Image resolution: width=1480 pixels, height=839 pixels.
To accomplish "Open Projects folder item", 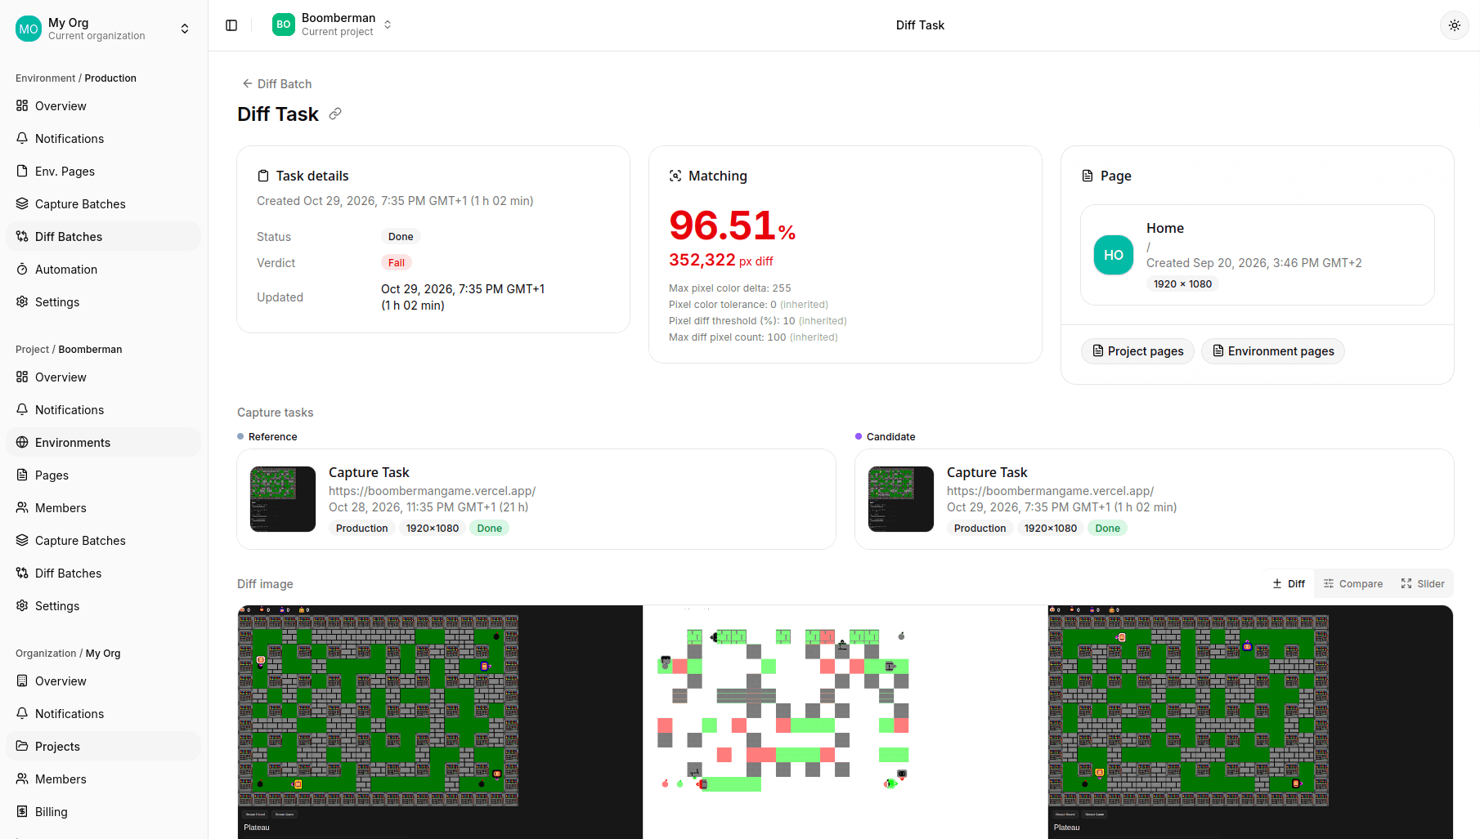I will coord(104,747).
